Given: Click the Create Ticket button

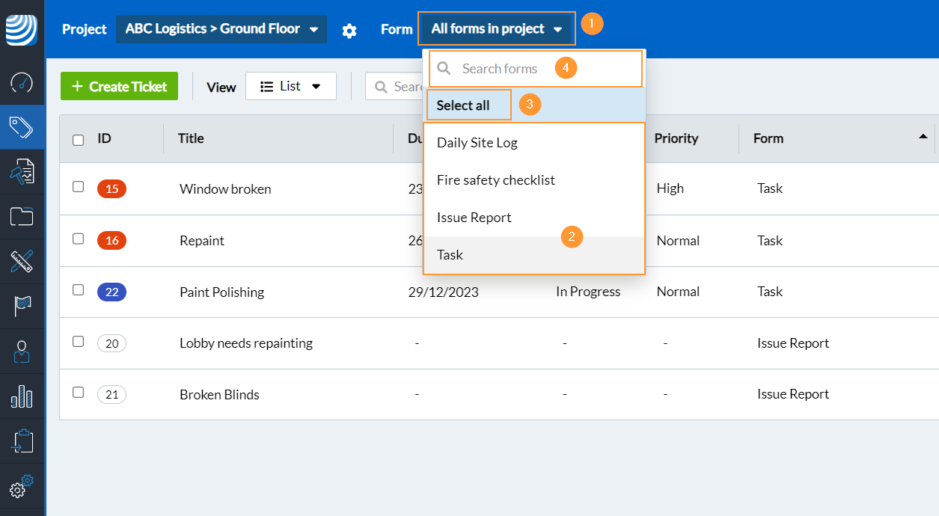Looking at the screenshot, I should point(119,86).
